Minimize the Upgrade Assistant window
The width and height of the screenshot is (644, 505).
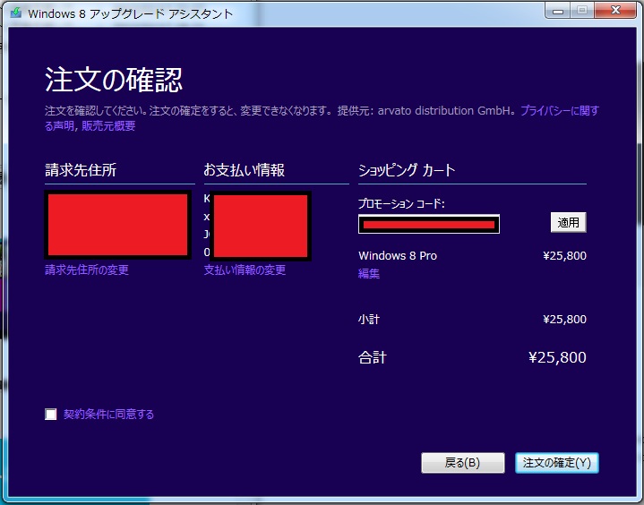[558, 11]
